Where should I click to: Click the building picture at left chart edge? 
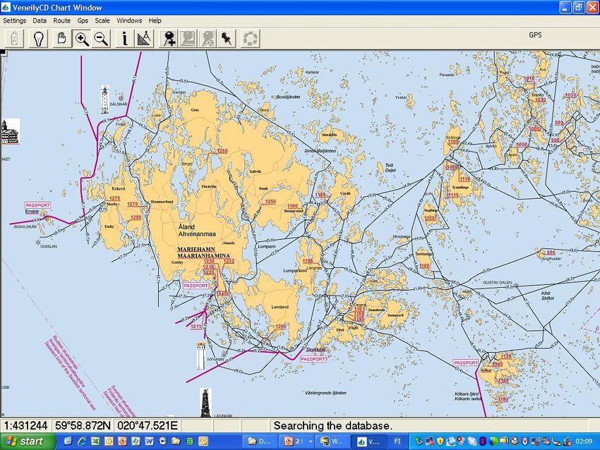(10, 131)
